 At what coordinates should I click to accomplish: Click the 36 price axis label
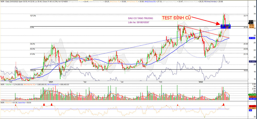click(x=255, y=6)
